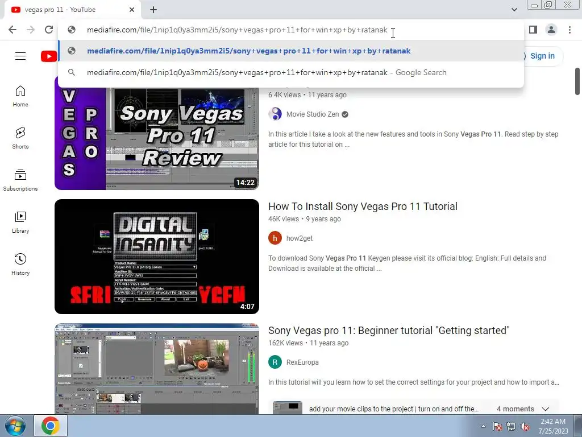Click 'add your movie clips to the project' text
This screenshot has height=437, width=582.
[394, 409]
